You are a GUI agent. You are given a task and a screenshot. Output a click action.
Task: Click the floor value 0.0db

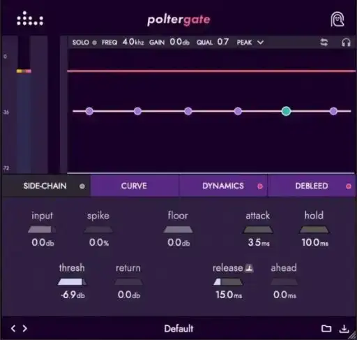pos(178,243)
